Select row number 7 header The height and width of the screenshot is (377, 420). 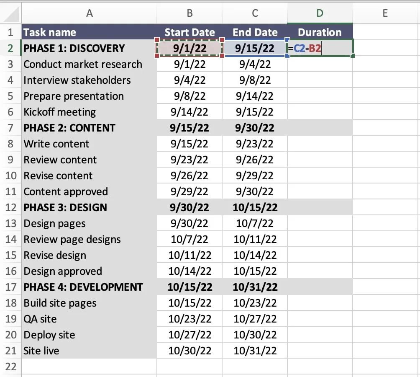[10, 128]
